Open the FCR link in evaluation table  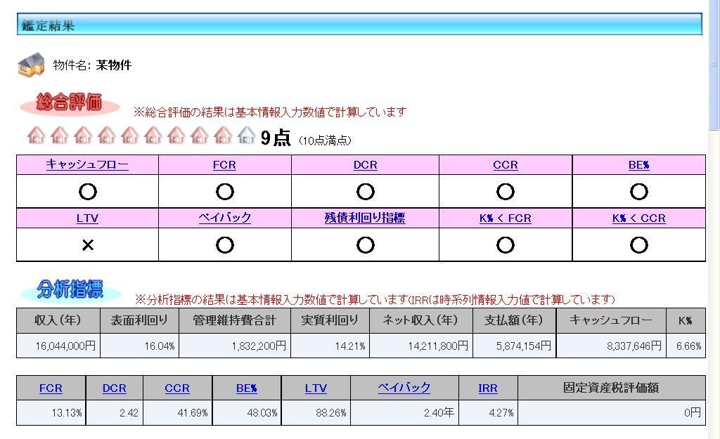tap(224, 165)
